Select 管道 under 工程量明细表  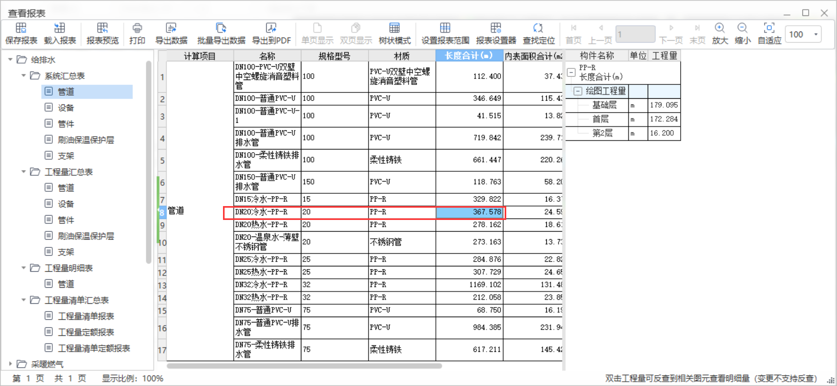pyautogui.click(x=66, y=284)
